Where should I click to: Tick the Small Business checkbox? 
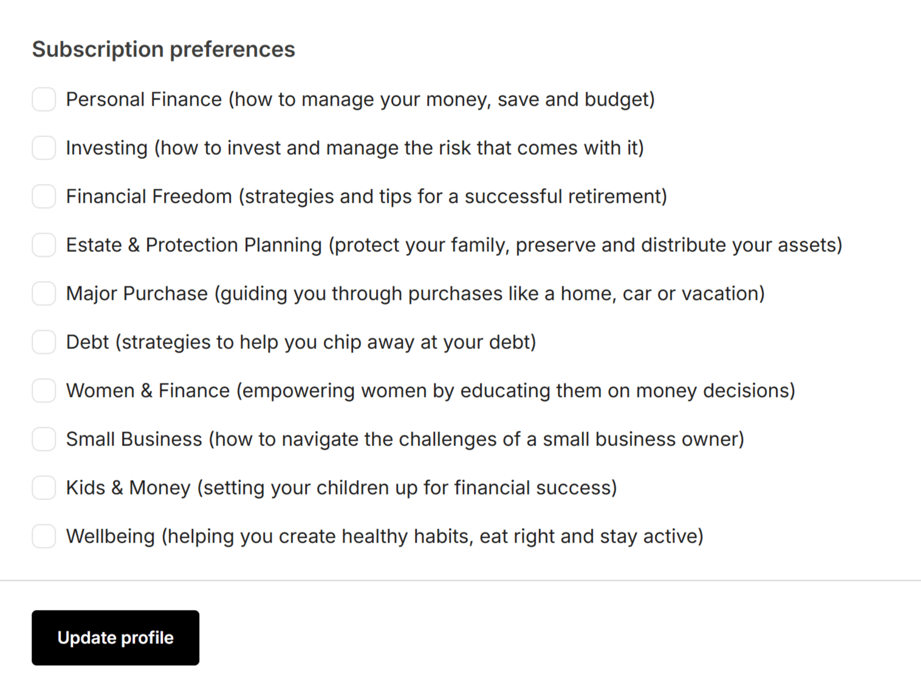click(x=44, y=439)
